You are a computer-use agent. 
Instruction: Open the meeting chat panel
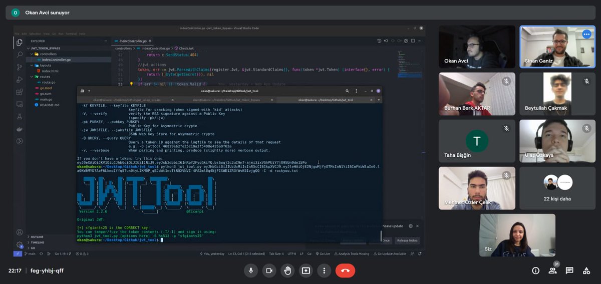point(569,270)
